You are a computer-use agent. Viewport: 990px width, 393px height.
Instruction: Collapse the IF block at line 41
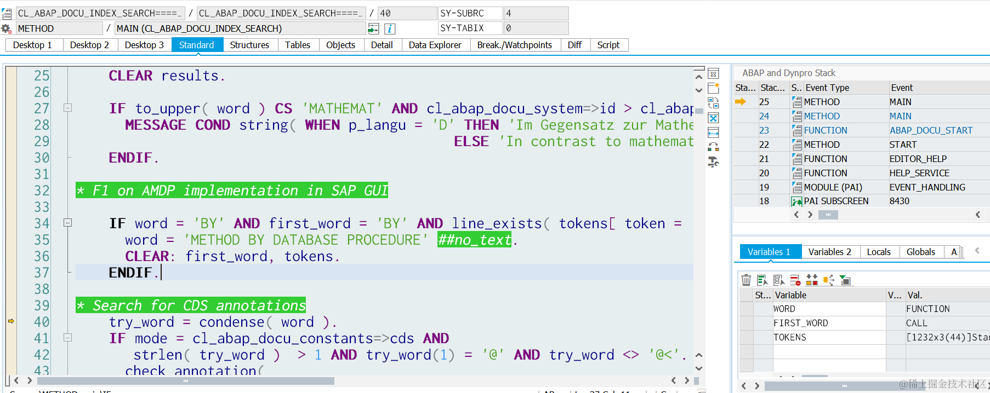coord(68,338)
